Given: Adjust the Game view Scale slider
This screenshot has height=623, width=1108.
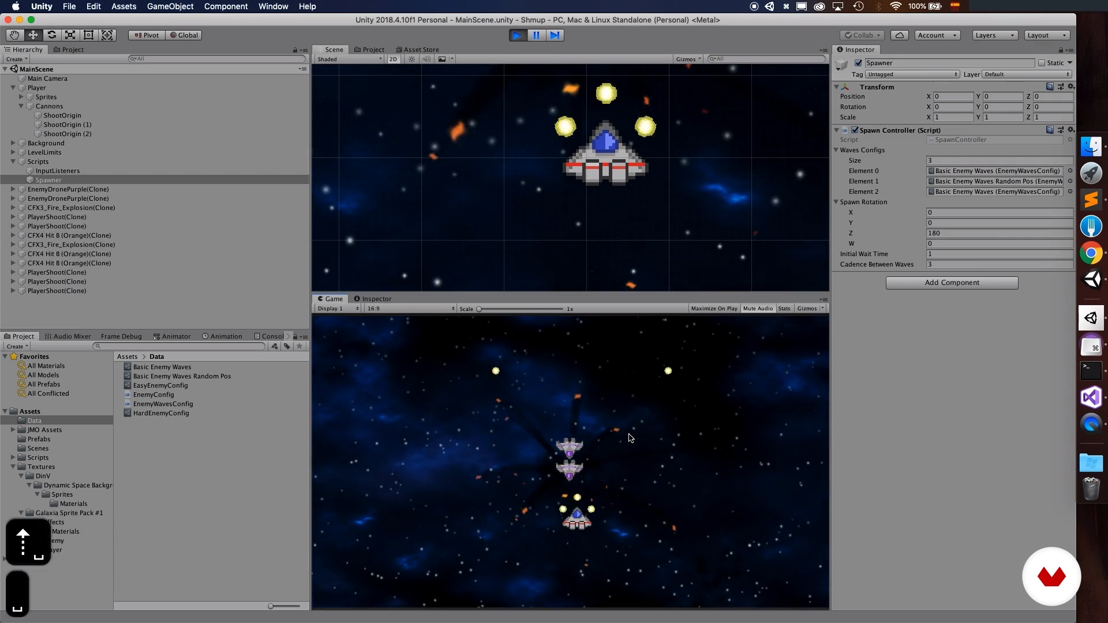Looking at the screenshot, I should click(479, 309).
